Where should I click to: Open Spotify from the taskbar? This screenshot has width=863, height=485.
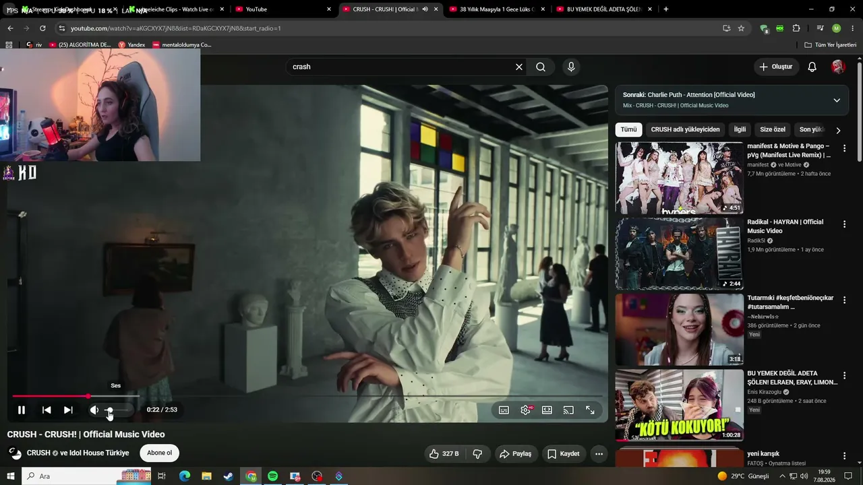coord(272,476)
